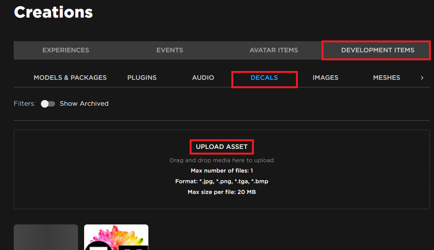Click the 'Format: *.jpg, *.png, *.tga, *.bmp' line
The image size is (434, 250).
222,182
